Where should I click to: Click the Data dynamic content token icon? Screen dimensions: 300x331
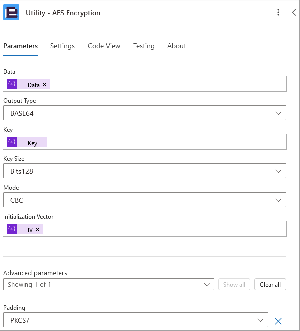(x=12, y=84)
